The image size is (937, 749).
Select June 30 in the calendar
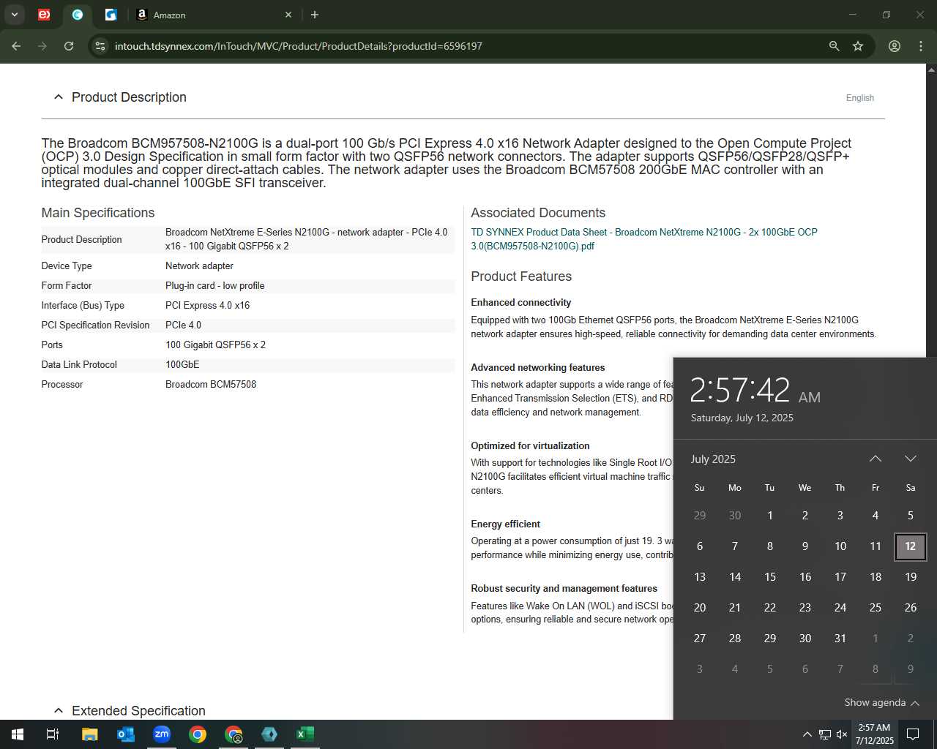coord(735,516)
